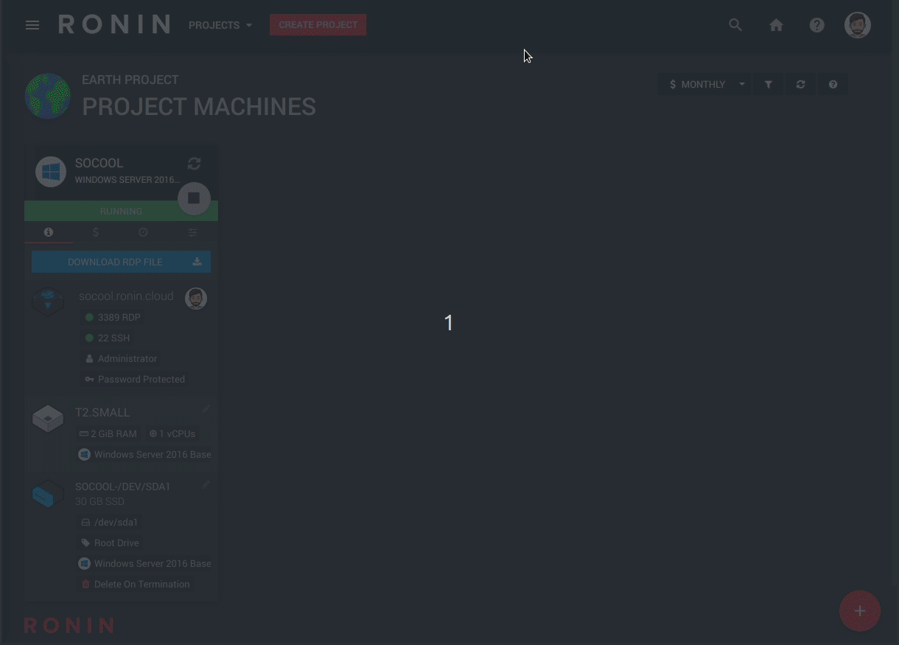This screenshot has width=899, height=645.
Task: Click the RONIN logo in header
Action: 114,24
